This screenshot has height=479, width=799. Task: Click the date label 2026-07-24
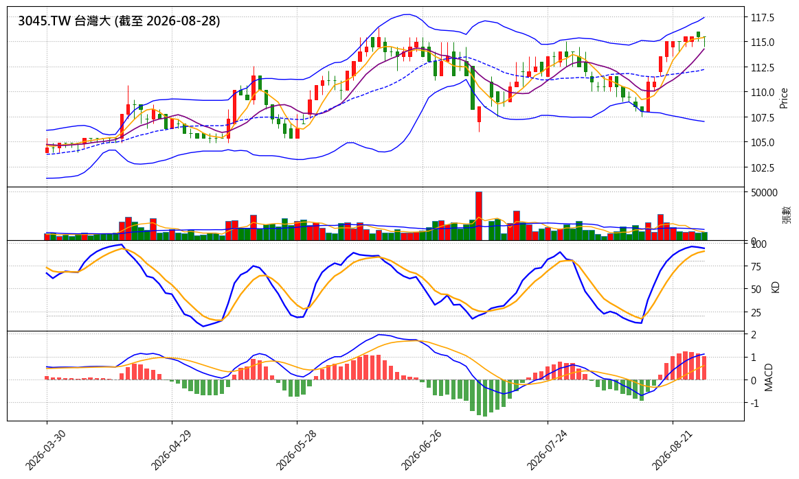point(546,450)
